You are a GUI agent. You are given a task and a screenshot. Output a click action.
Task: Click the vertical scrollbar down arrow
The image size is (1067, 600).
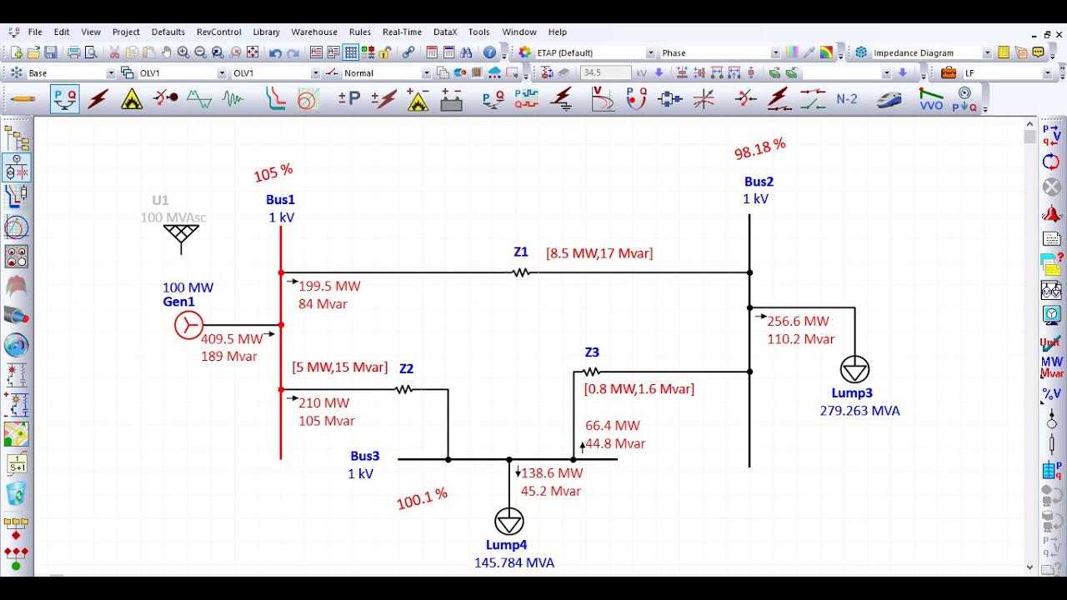tap(1029, 567)
